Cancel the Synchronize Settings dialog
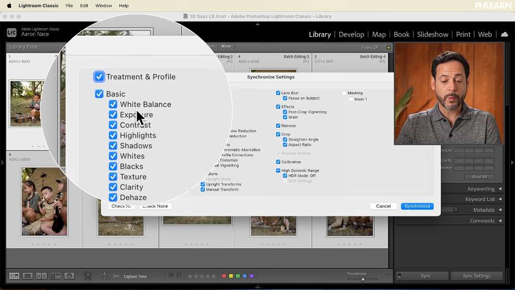 coord(383,206)
